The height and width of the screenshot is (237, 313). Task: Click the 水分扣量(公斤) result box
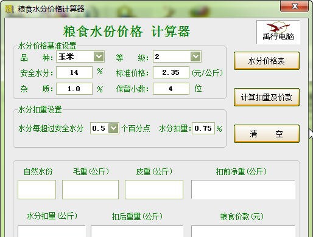52,232
